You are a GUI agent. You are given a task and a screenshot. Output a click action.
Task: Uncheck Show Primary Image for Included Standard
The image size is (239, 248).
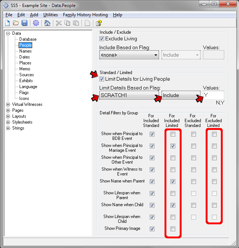[x=152, y=229]
